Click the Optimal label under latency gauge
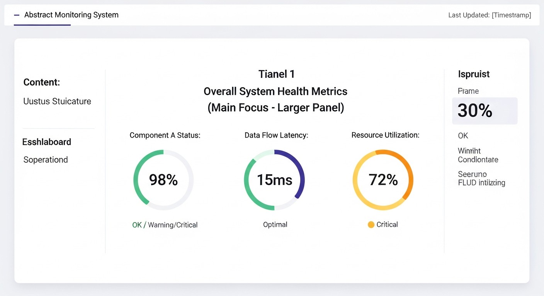544x296 pixels. click(x=275, y=225)
